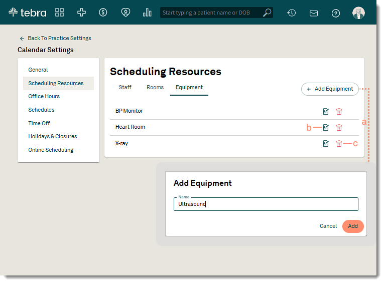The width and height of the screenshot is (384, 283).
Task: Click the Add Equipment dialog heading
Action: (x=202, y=183)
